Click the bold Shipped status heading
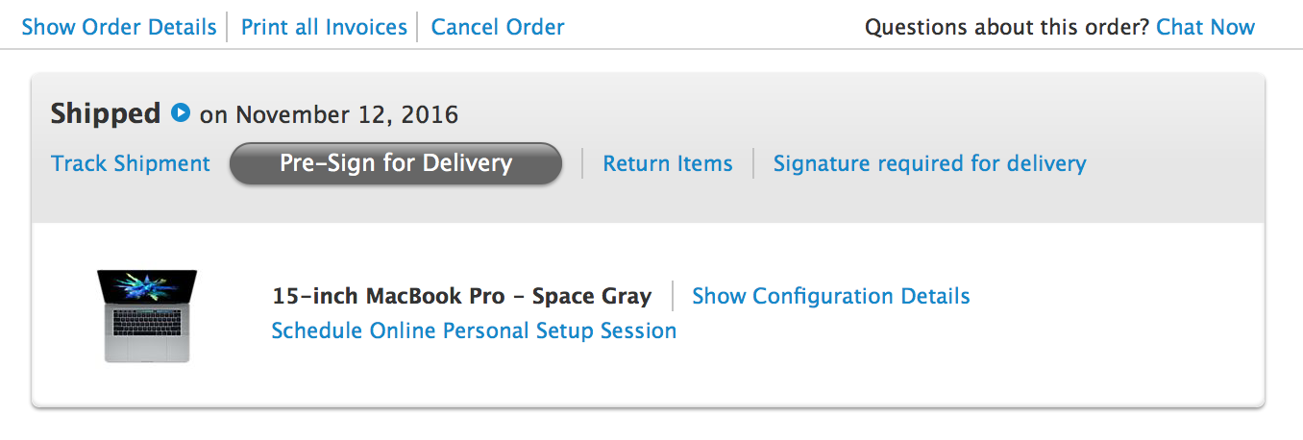This screenshot has width=1303, height=440. click(x=106, y=113)
